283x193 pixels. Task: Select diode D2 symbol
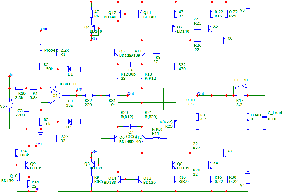[70, 122]
